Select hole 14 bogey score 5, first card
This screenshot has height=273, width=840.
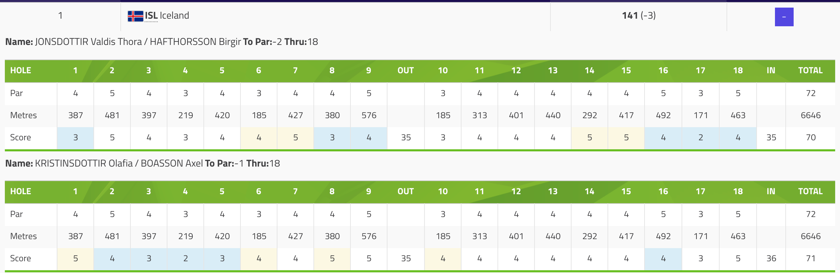coord(590,138)
